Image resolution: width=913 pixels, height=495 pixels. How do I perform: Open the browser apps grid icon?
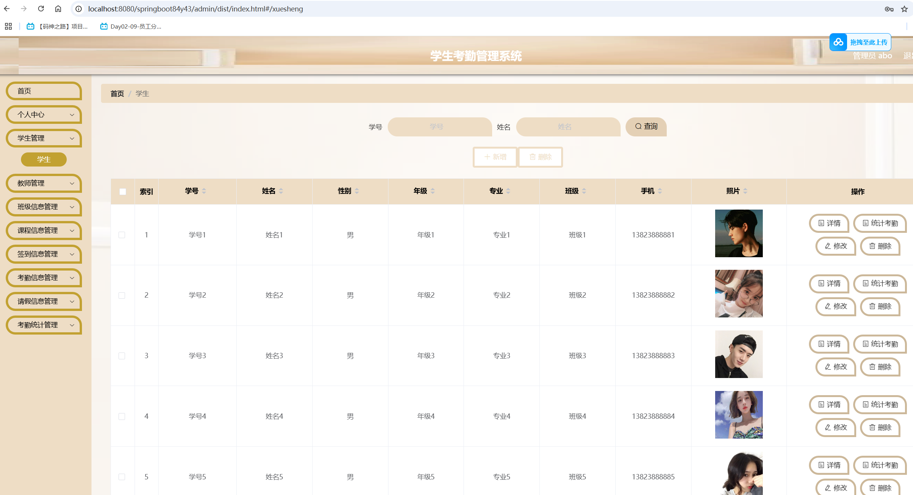8,26
